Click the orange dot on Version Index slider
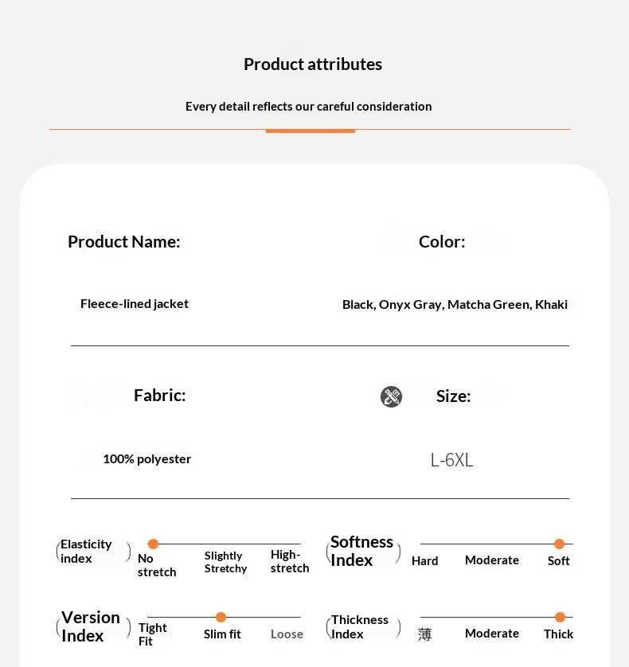The height and width of the screenshot is (667, 629). click(221, 618)
